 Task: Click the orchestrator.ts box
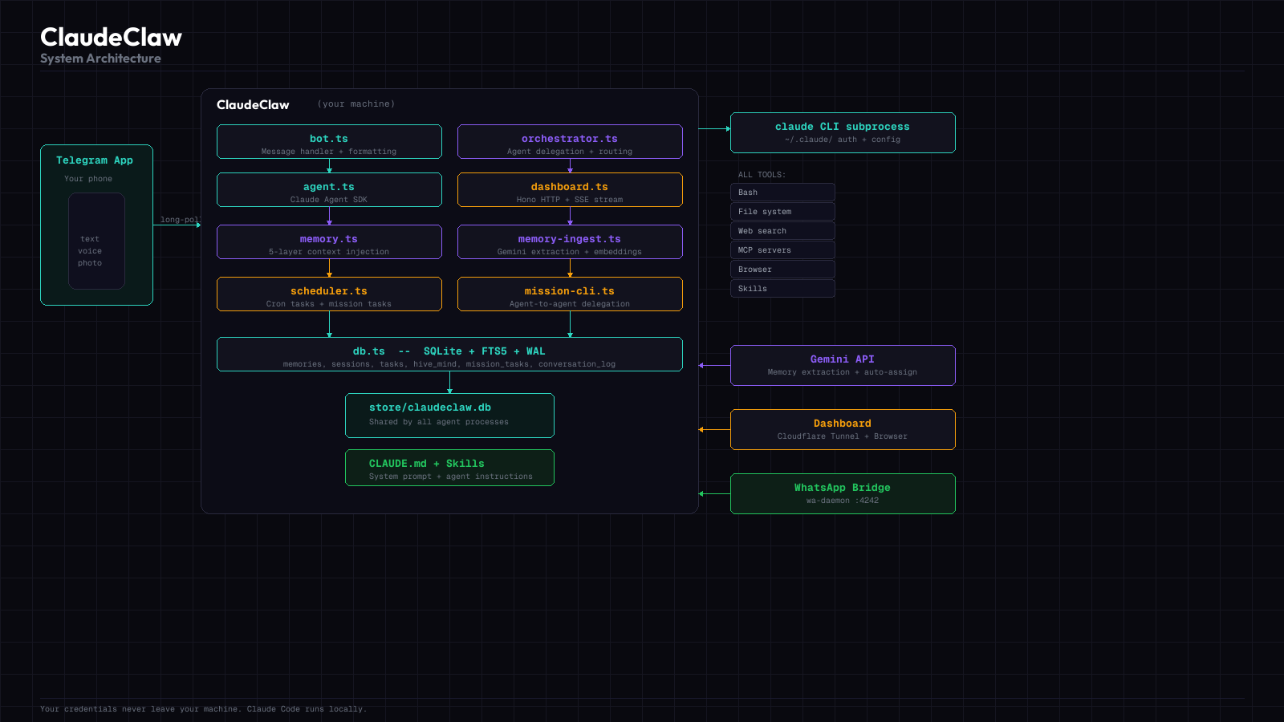click(570, 142)
